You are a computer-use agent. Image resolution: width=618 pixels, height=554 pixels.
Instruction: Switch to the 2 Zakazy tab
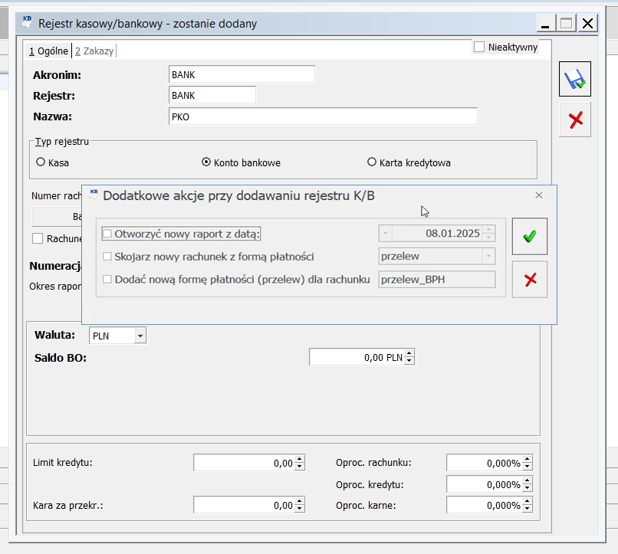tap(94, 51)
